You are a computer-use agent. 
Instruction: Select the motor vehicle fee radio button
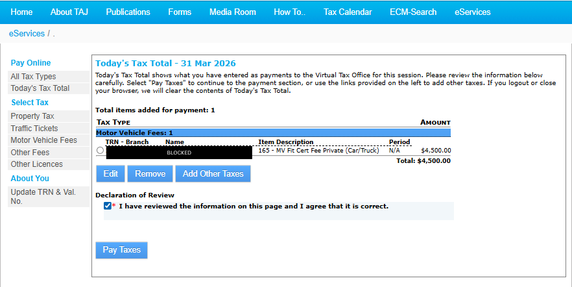click(100, 151)
